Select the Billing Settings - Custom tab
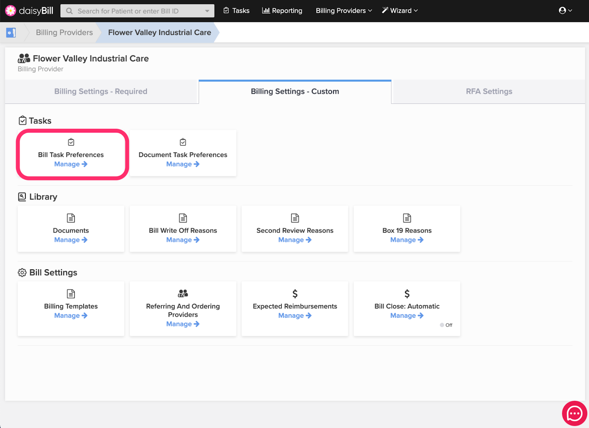Screen dimensions: 589x428 [x=295, y=91]
